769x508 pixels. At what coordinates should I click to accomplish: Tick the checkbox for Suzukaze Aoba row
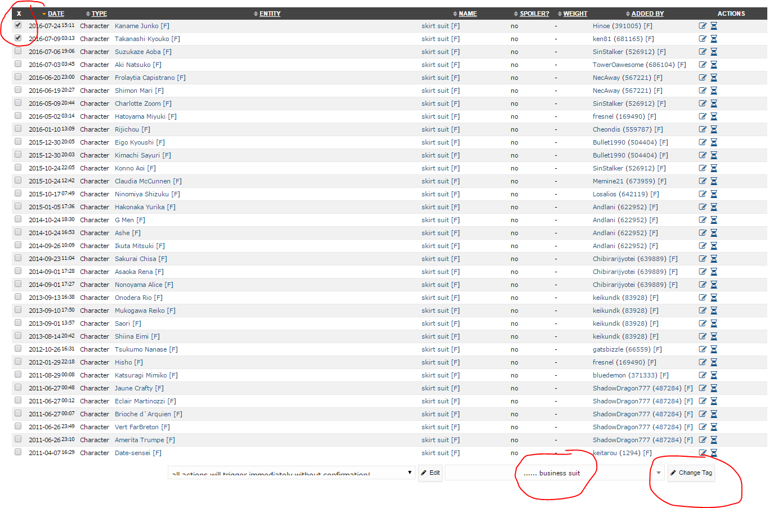pyautogui.click(x=18, y=51)
